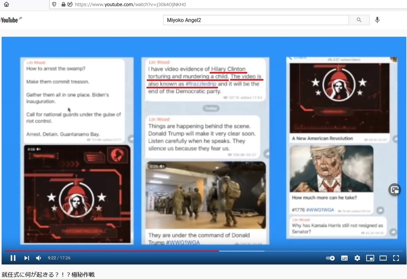The width and height of the screenshot is (407, 279).
Task: Toggle subtitles closed captions
Action: pos(344,258)
